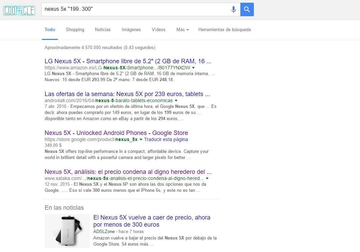This screenshot has height=252, width=360.
Task: Click the Google logo in the header
Action: 19,10
